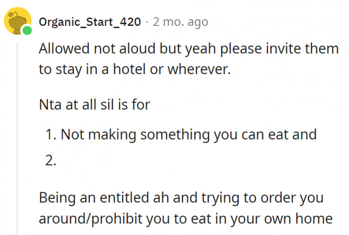Collapse the comment using the thread line
Image resolution: width=349 pixels, height=235 pixels.
17,139
